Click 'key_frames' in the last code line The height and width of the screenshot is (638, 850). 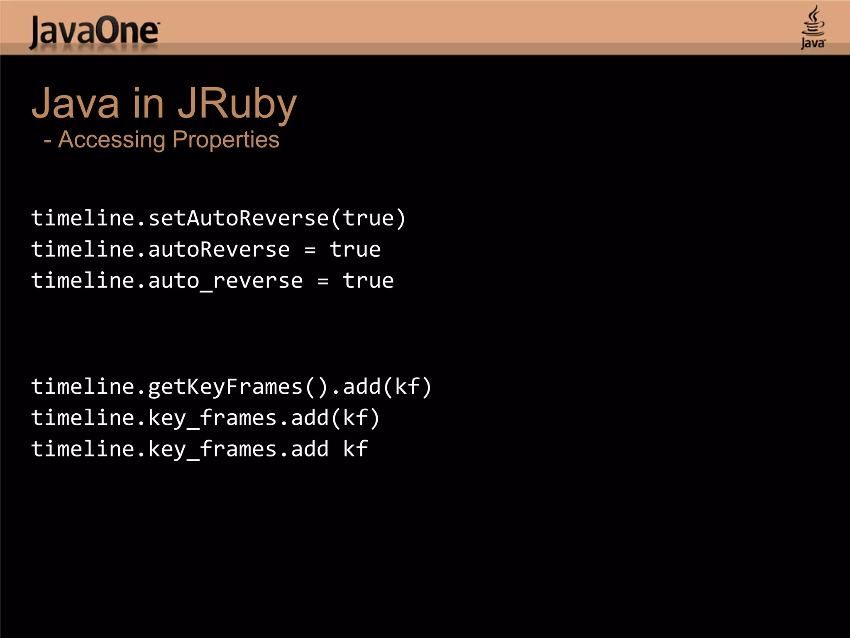pyautogui.click(x=212, y=449)
